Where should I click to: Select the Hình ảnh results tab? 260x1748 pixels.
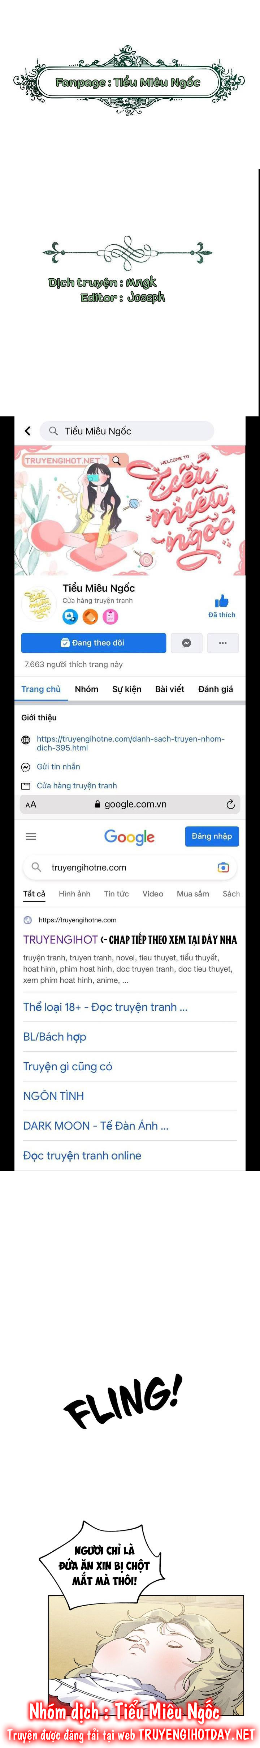74,894
